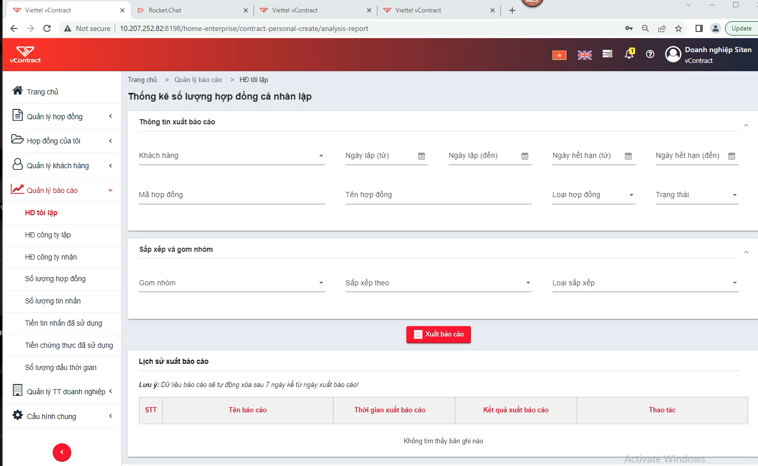This screenshot has width=758, height=466.
Task: Go to Quản lý báo cáo breadcrumb link
Action: point(198,79)
